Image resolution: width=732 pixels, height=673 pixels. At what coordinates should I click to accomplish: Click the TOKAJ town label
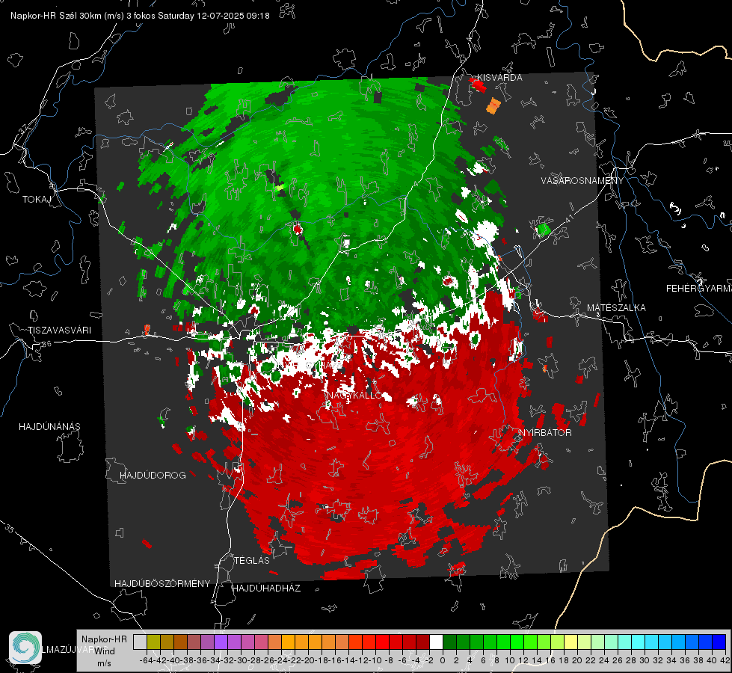(37, 200)
